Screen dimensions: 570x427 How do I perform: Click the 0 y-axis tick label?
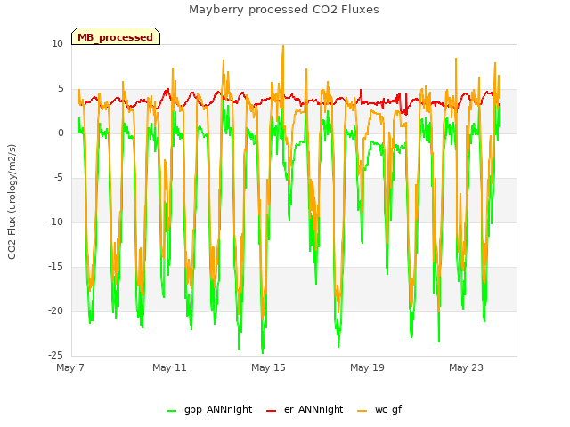[x=61, y=133]
